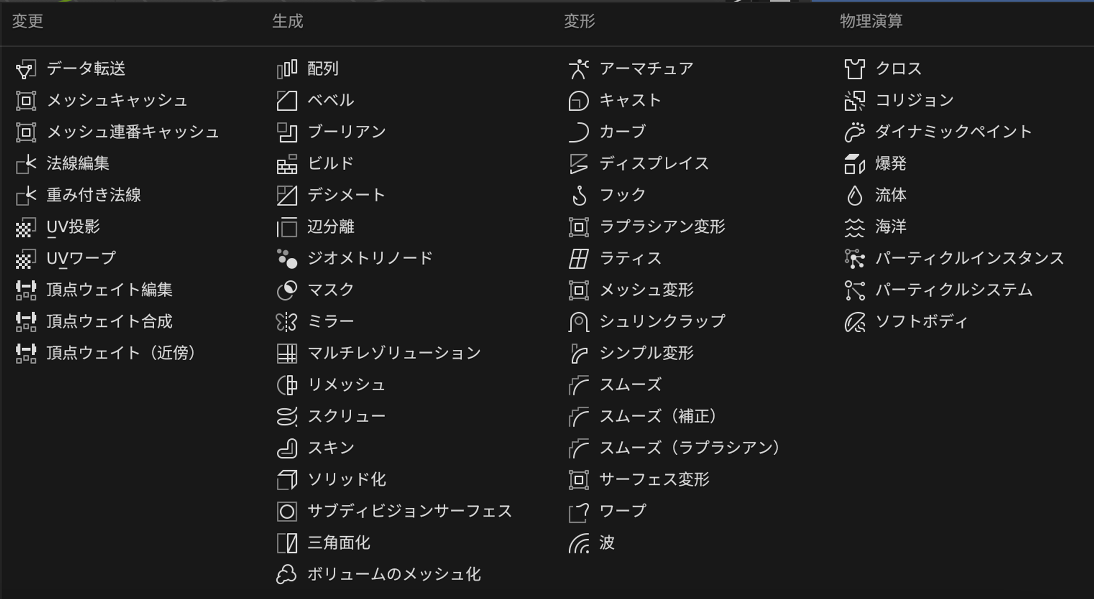Click the 物理演算 column header
1094x599 pixels.
click(x=871, y=21)
